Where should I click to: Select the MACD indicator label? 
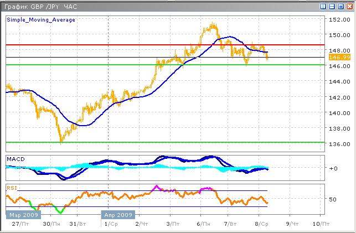point(16,159)
